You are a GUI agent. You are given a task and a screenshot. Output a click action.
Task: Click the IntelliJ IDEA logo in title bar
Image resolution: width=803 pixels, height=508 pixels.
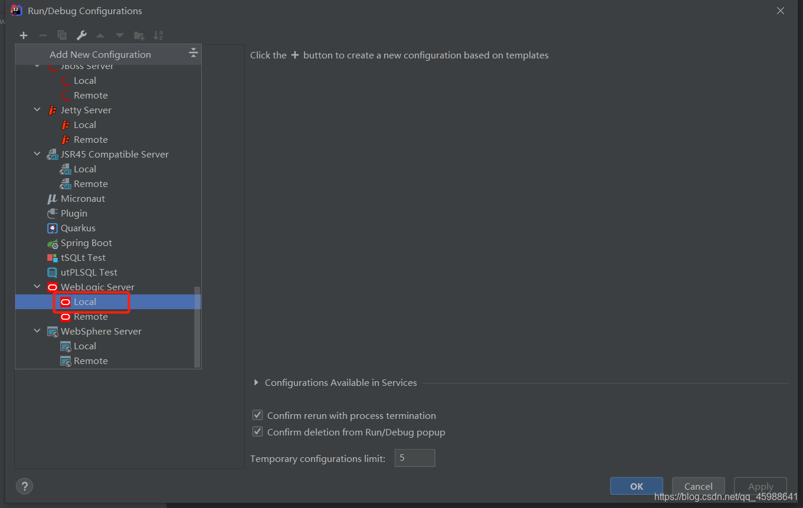(x=17, y=11)
